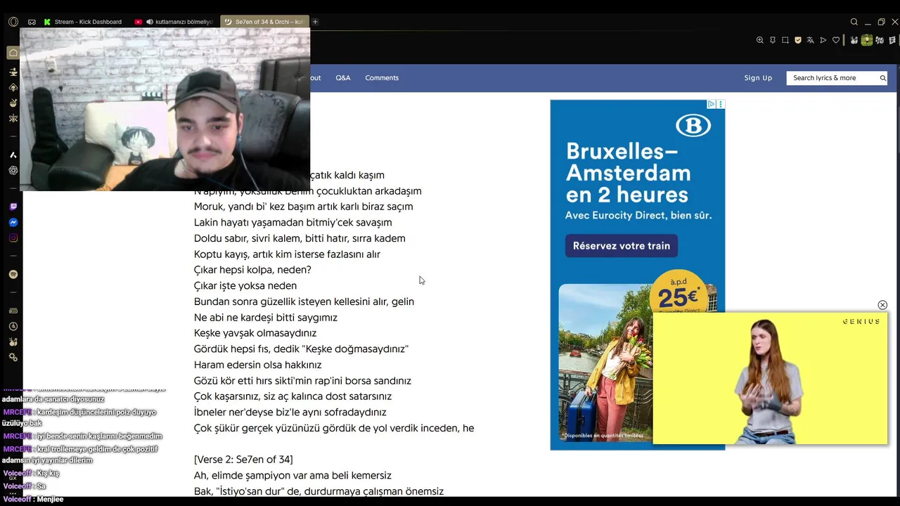Image resolution: width=900 pixels, height=506 pixels.
Task: Click the zoom magnifier in address bar
Action: [x=759, y=40]
